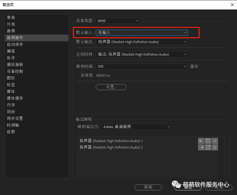Open the 设备类型 MME dropdown
The width and height of the screenshot is (237, 195).
[x=117, y=21]
